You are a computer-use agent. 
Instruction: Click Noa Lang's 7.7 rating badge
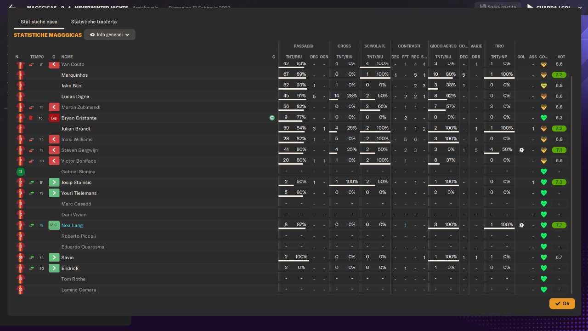click(559, 225)
